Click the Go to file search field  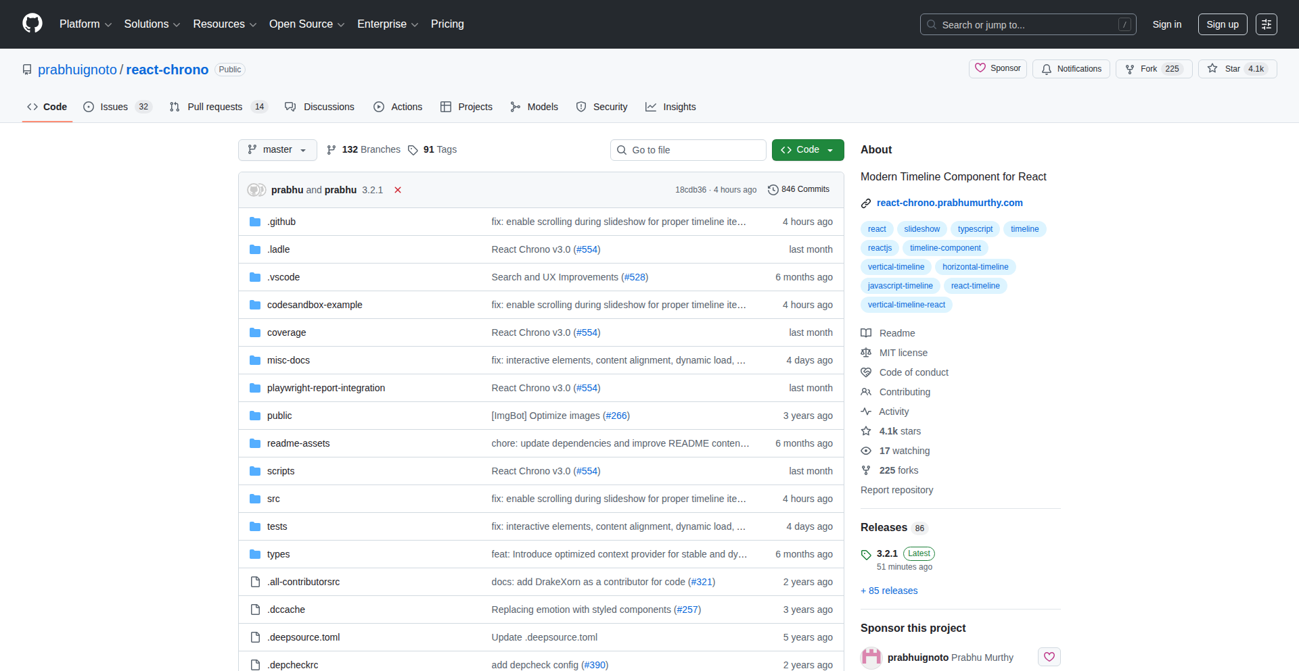click(x=688, y=149)
